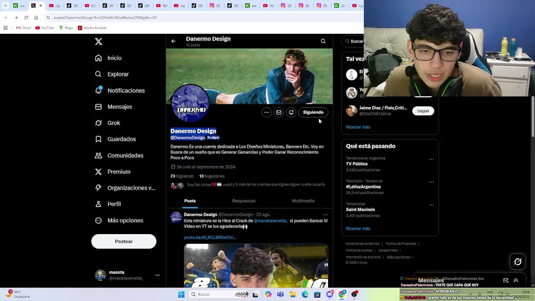The width and height of the screenshot is (535, 301).
Task: Select the Posts tab
Action: [x=190, y=201]
